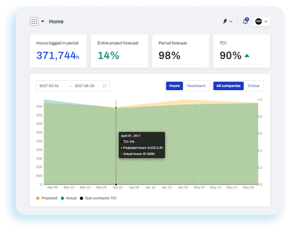The width and height of the screenshot is (291, 231).
Task: Click the Home menu title
Action: [x=56, y=21]
